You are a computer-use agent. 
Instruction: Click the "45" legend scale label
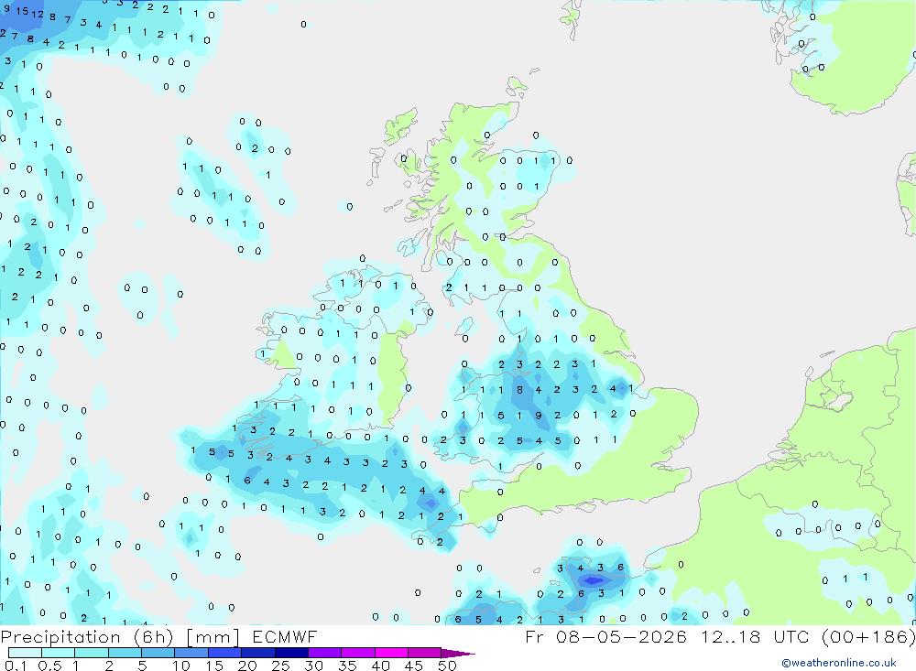(414, 666)
